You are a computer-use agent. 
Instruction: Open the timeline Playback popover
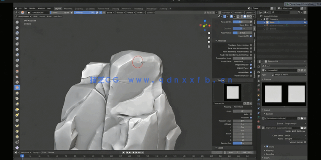click(x=26, y=153)
